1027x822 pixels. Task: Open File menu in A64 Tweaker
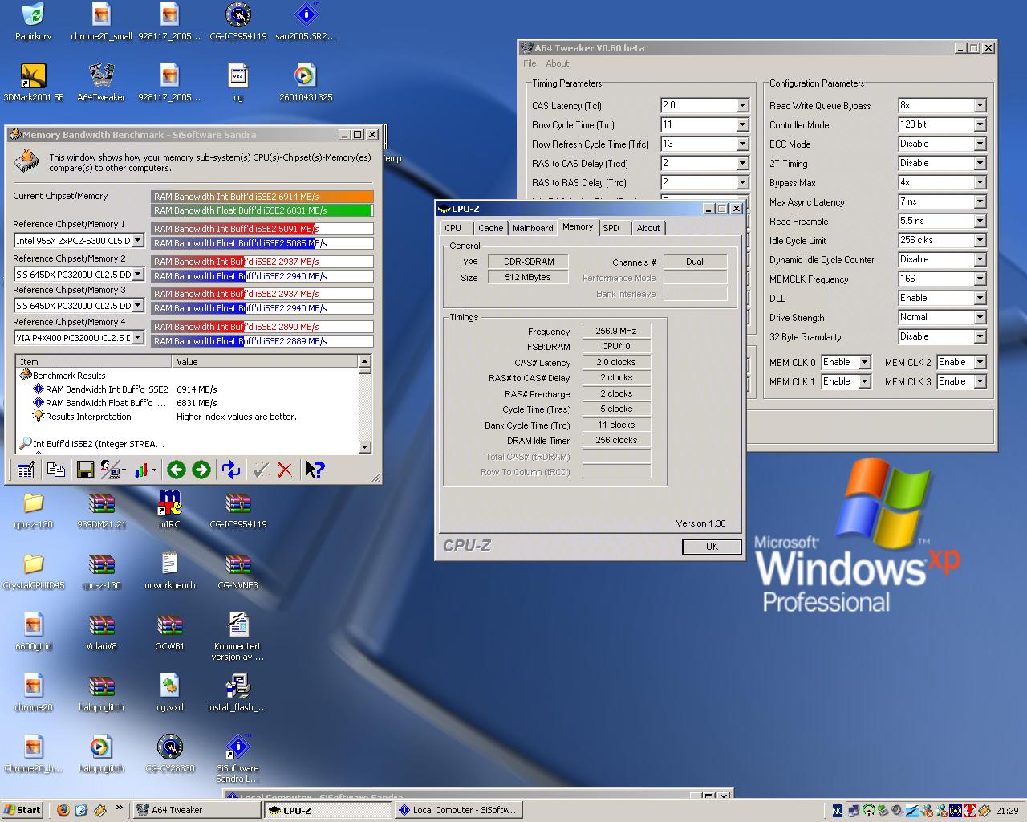coord(530,63)
